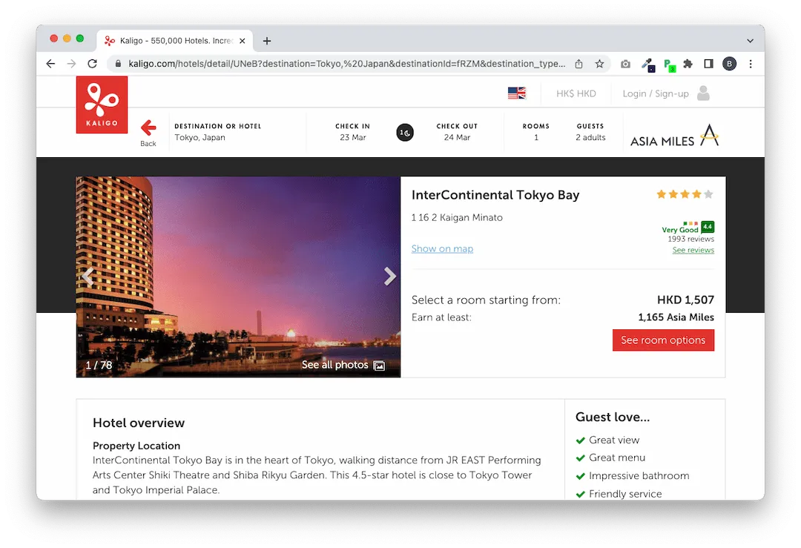Edit the Destination or Hotel field
The image size is (801, 548).
218,132
